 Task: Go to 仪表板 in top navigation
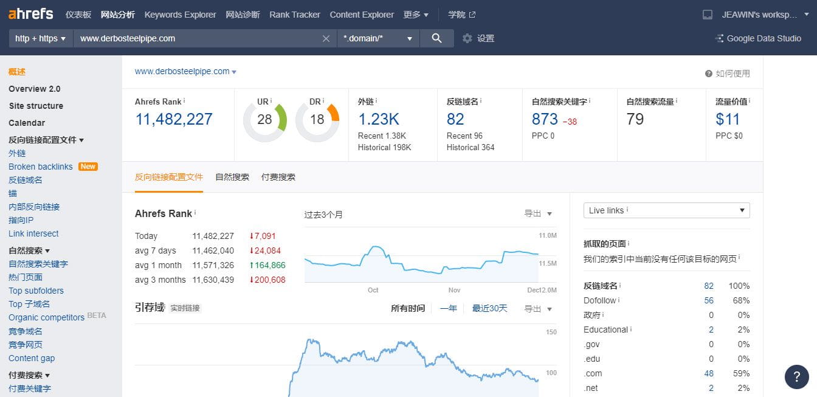[x=78, y=15]
